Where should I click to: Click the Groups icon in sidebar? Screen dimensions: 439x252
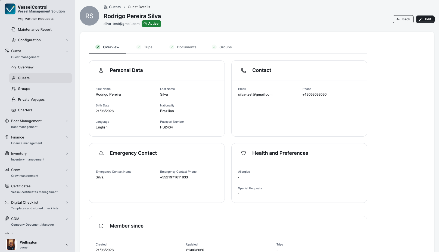(x=14, y=89)
